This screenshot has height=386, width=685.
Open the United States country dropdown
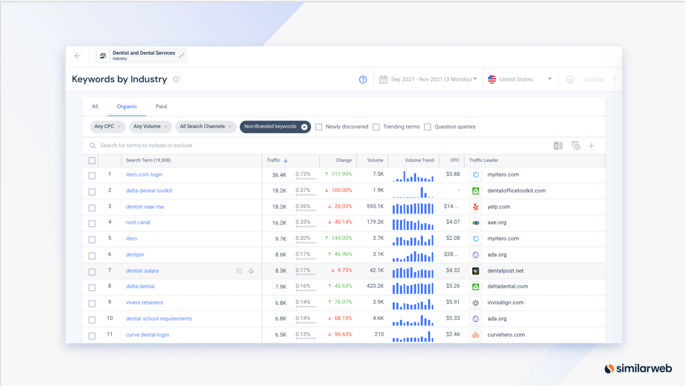click(x=520, y=79)
